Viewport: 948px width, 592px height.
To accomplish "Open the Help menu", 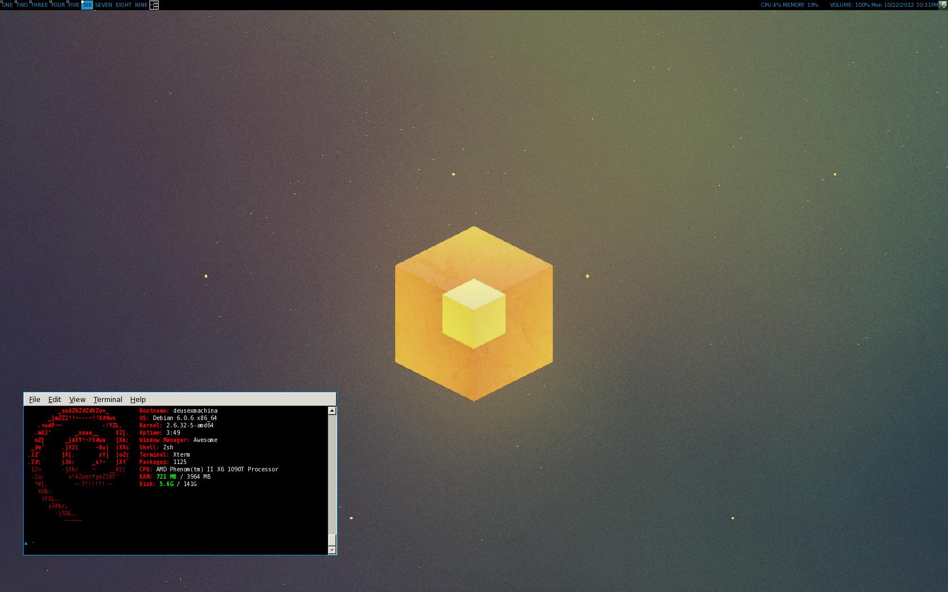I will (138, 399).
